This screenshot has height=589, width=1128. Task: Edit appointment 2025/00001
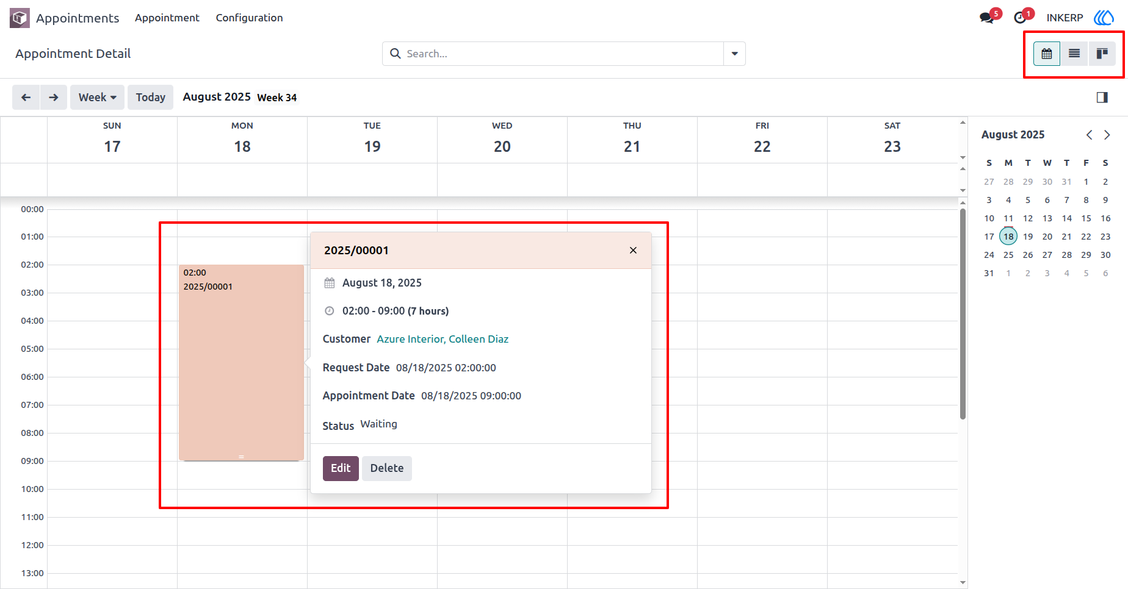pos(341,468)
